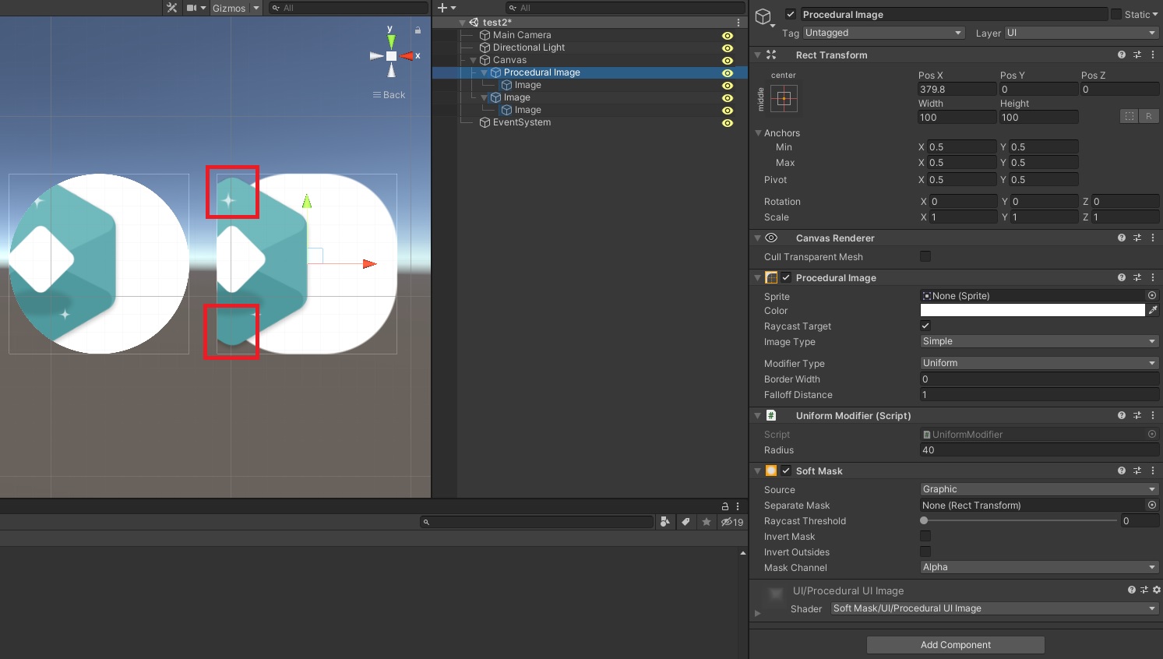Click the Radius input field showing 40
1163x659 pixels.
[x=1038, y=450]
